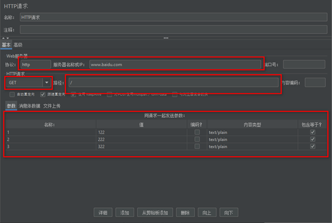332x223 pixels.
Task: Click the text/plain cell in the row with 322
Action: coord(252,146)
